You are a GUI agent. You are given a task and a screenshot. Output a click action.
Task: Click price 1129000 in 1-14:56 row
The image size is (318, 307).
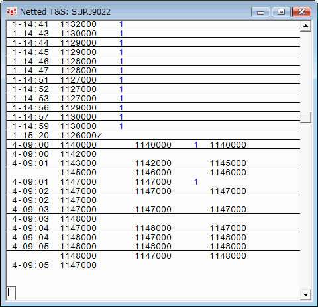(78, 108)
